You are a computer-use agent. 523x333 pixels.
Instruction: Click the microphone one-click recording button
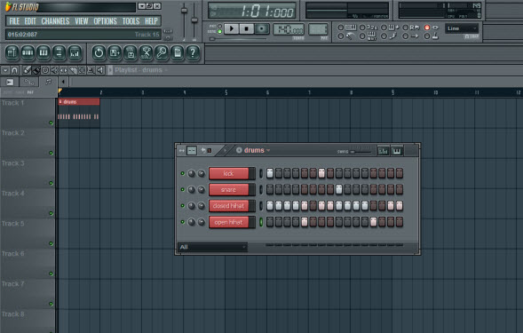tap(162, 52)
